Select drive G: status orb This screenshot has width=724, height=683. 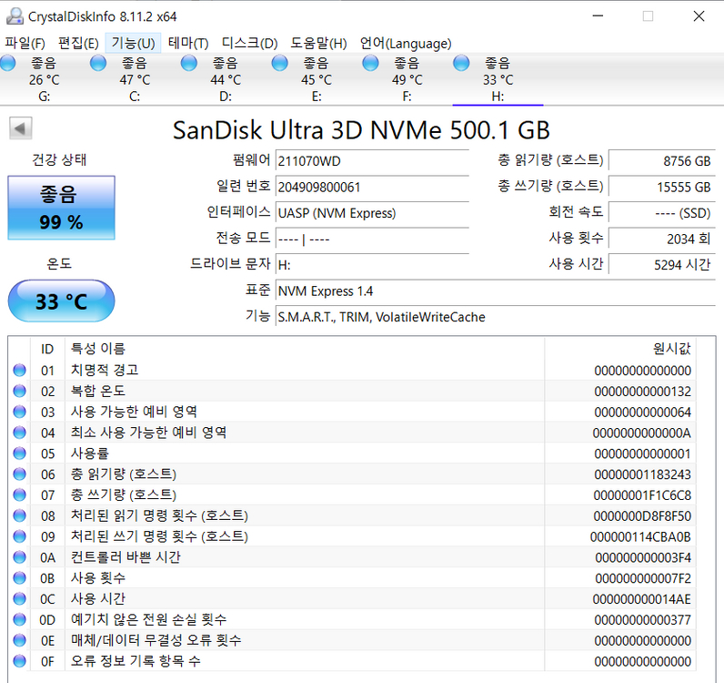[8, 63]
